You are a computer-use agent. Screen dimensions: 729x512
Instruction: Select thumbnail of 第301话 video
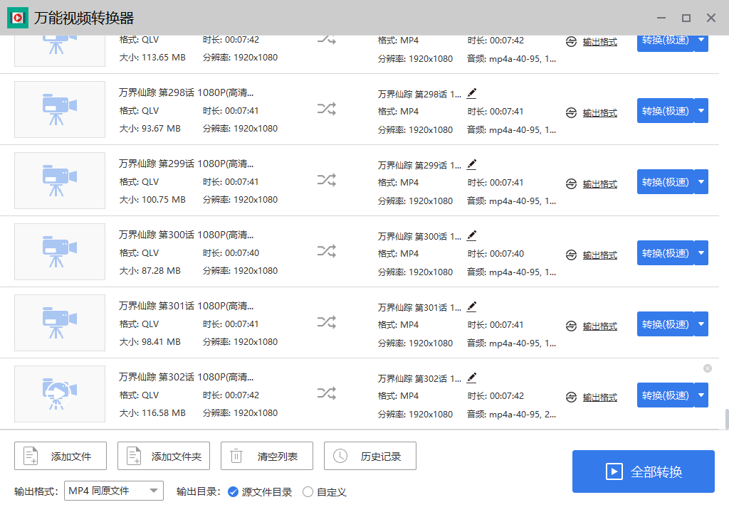pos(60,323)
